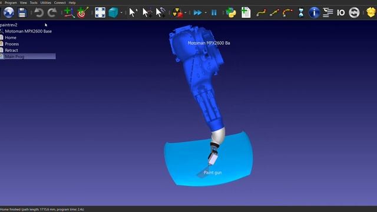Open the view cube dropdown arrow
377x212 pixels.
point(121,12)
